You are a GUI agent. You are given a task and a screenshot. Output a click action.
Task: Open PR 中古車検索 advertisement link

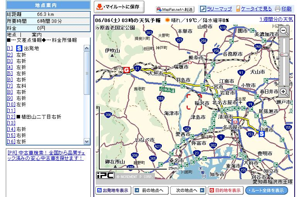click(46, 156)
